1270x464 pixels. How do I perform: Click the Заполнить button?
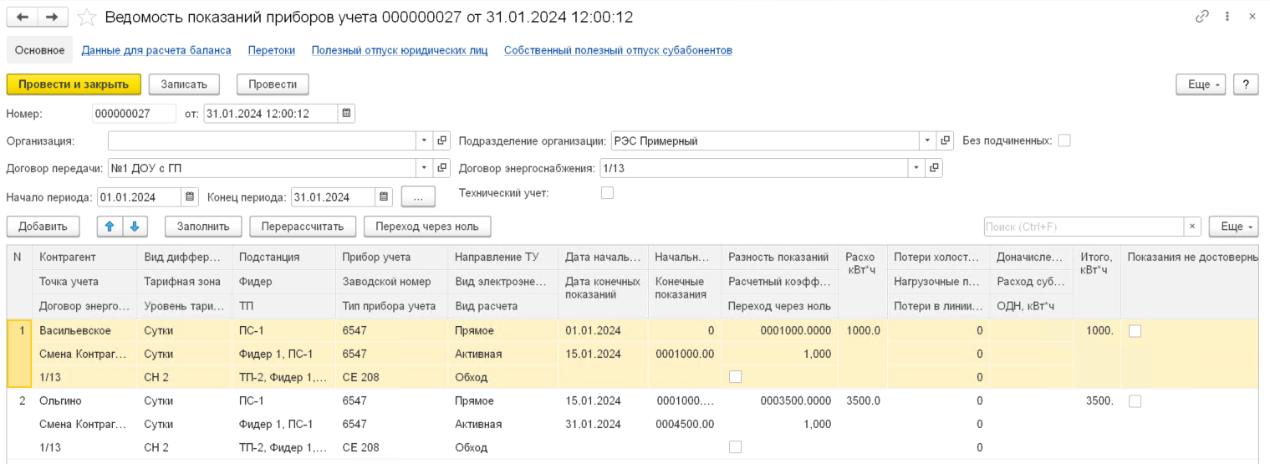(x=203, y=227)
